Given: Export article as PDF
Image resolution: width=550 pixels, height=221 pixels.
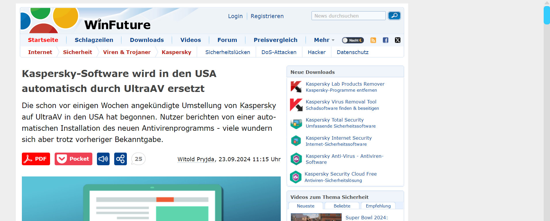Looking at the screenshot, I should point(36,159).
